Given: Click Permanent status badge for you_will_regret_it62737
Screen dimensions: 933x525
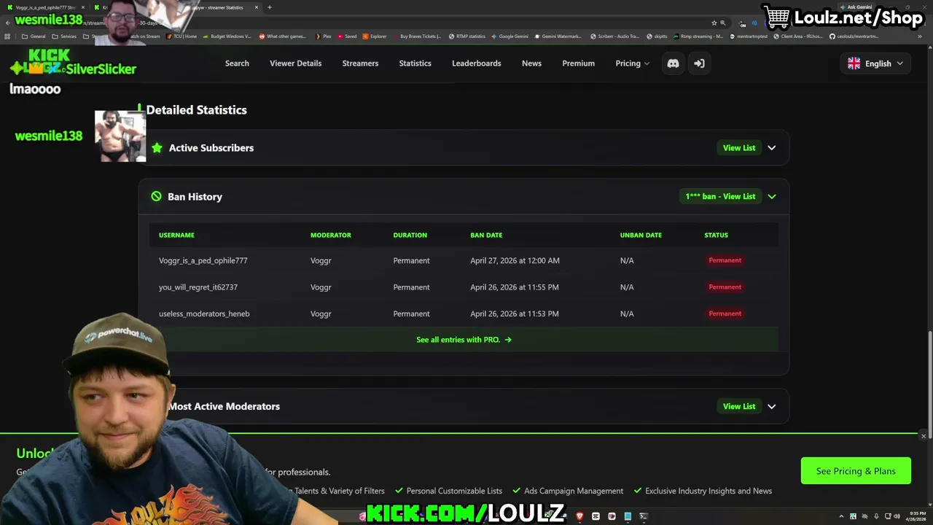Looking at the screenshot, I should pos(725,287).
